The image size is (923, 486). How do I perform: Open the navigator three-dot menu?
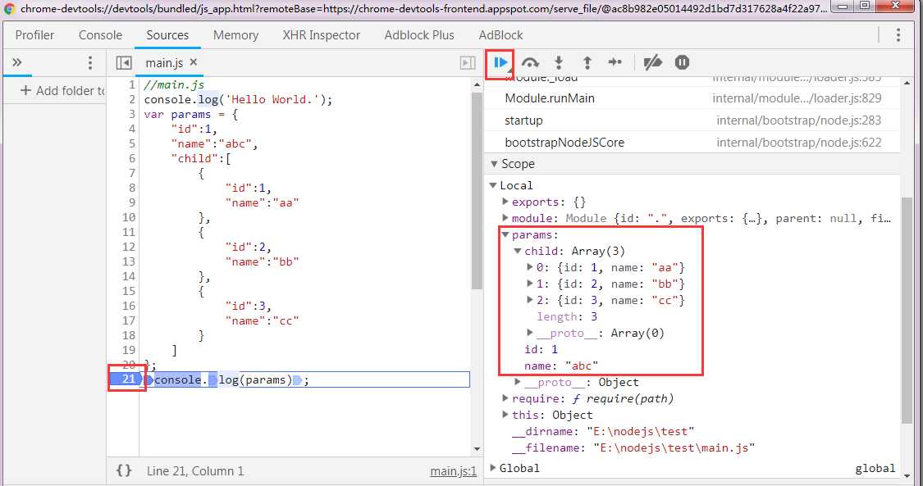tap(90, 63)
